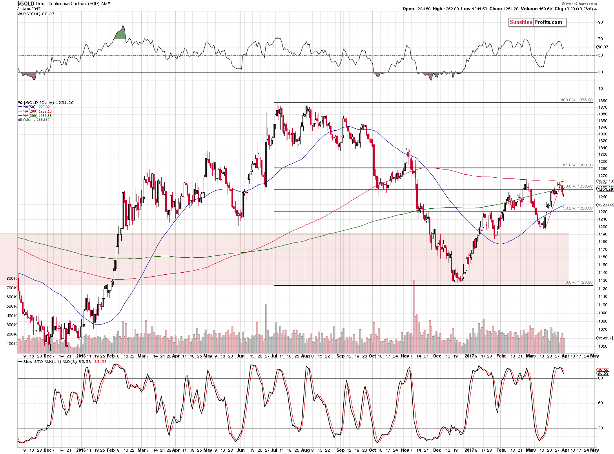Click the RSI(14) 60.37 indicator label
Image resolution: width=614 pixels, height=454 pixels.
pos(38,14)
